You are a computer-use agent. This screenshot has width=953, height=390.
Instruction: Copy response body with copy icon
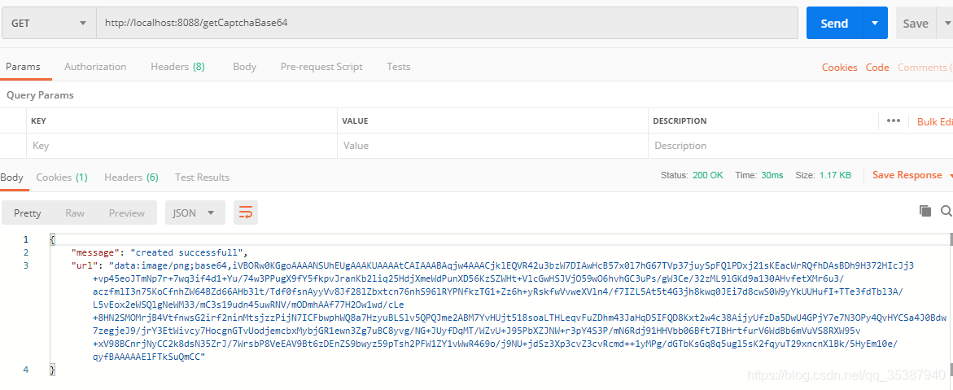[x=925, y=211]
